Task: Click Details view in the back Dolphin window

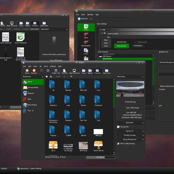Action: (27, 24)
